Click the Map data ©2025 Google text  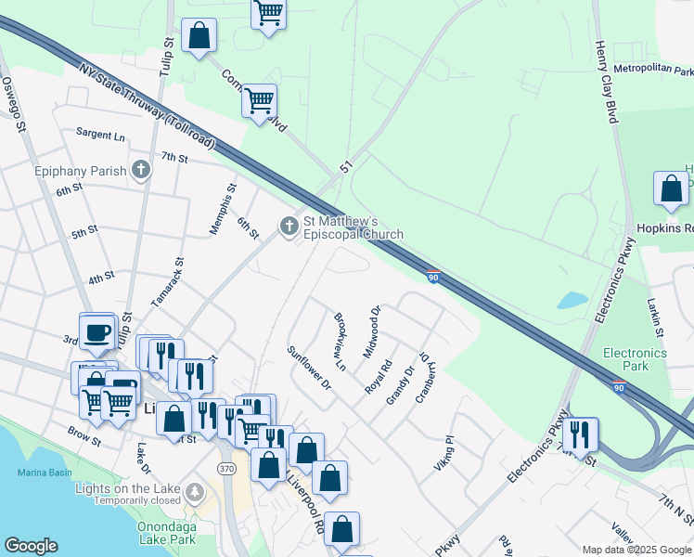[x=636, y=550]
